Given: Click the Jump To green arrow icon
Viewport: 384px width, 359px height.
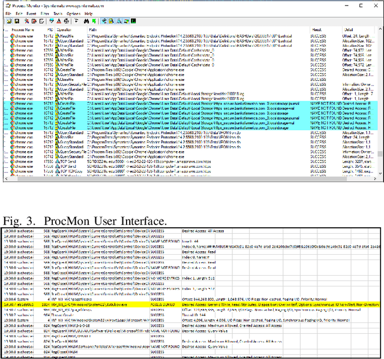Looking at the screenshot, I should pos(94,20).
